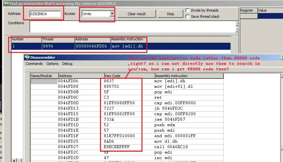The image size is (283, 162).
Task: Click the Value column header in register panel
Action: pyautogui.click(x=270, y=10)
